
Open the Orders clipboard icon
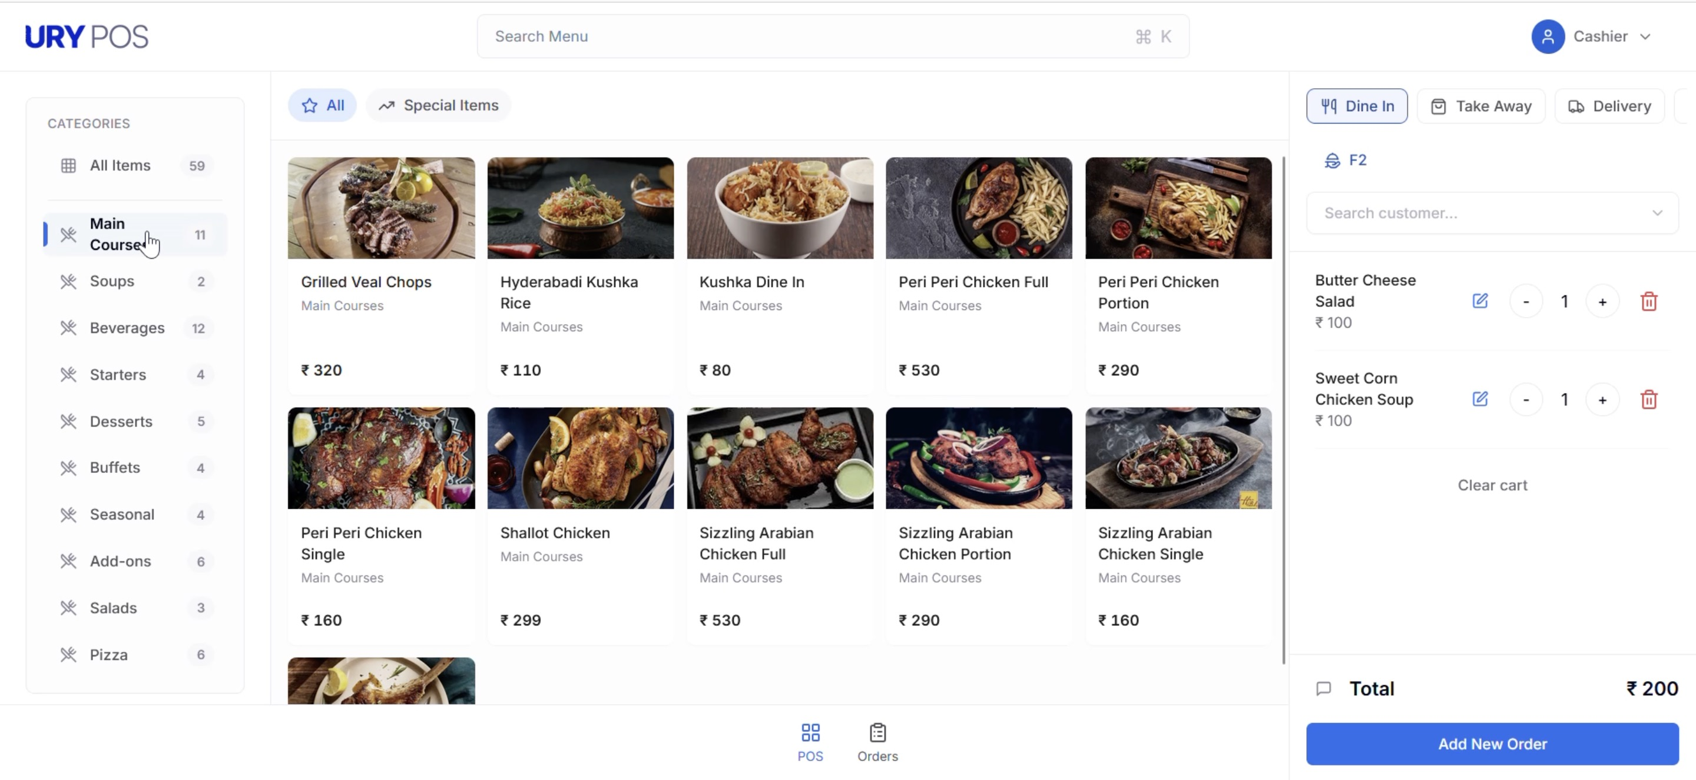pos(877,732)
